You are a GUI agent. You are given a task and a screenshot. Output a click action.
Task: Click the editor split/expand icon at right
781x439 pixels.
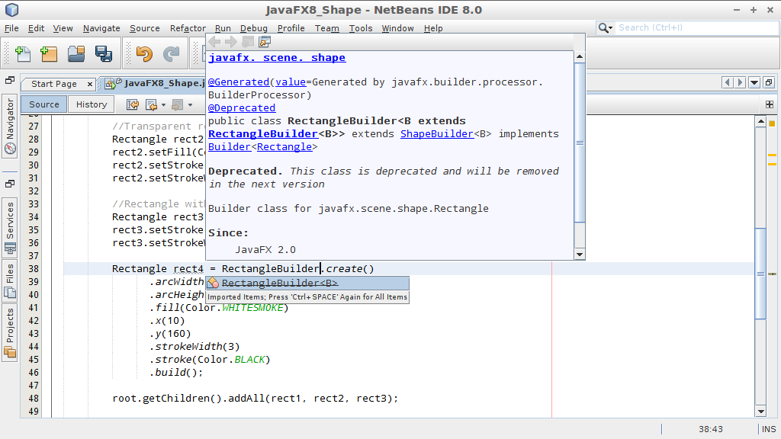point(770,104)
